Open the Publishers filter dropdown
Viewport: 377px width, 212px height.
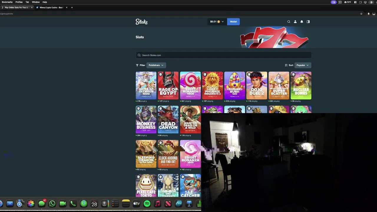click(156, 65)
